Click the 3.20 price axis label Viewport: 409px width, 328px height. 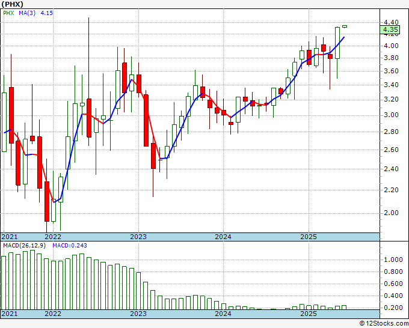tap(391, 99)
